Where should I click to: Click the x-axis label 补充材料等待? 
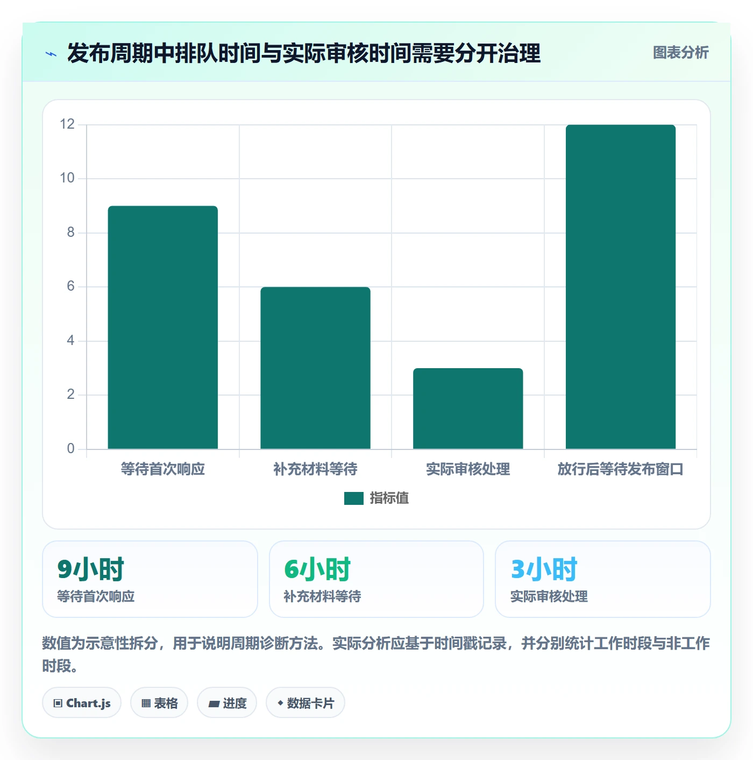316,469
